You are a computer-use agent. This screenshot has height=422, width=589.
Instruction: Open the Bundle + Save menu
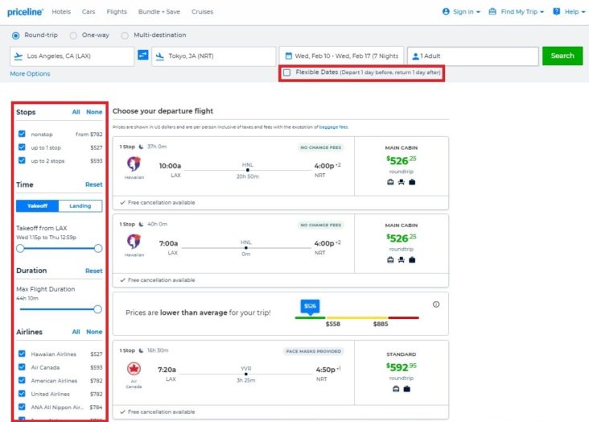point(159,11)
